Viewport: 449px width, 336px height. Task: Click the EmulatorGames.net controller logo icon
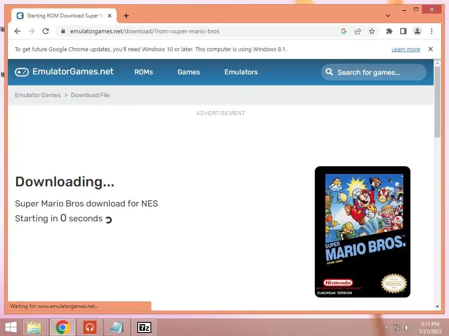tap(22, 72)
